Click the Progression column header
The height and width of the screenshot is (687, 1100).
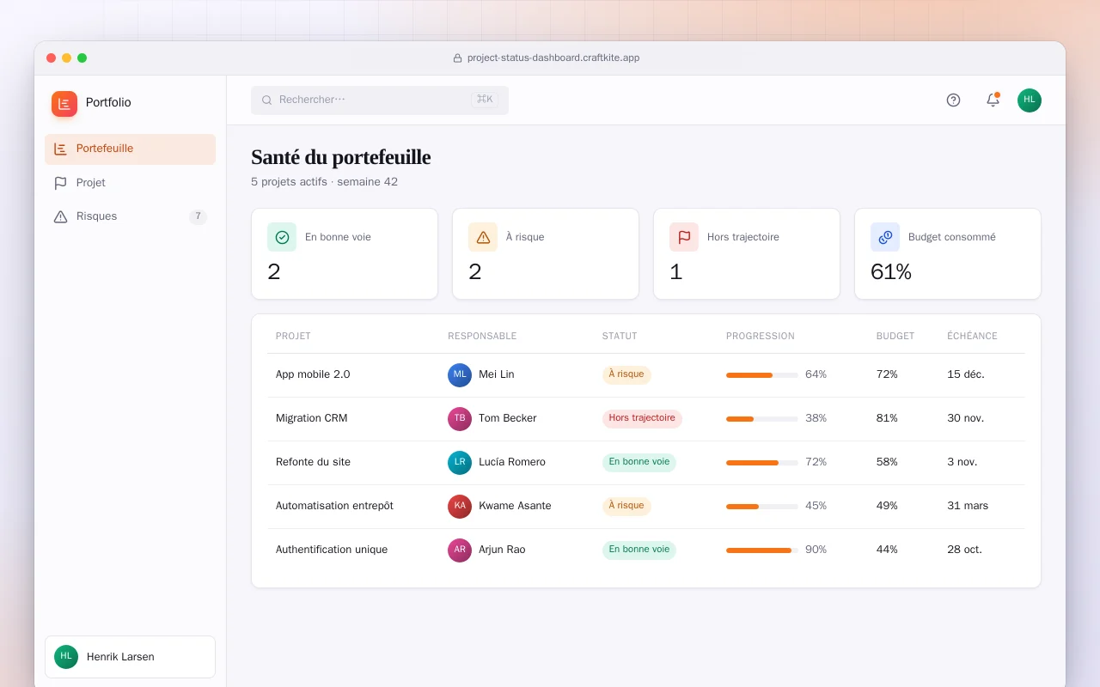click(761, 336)
